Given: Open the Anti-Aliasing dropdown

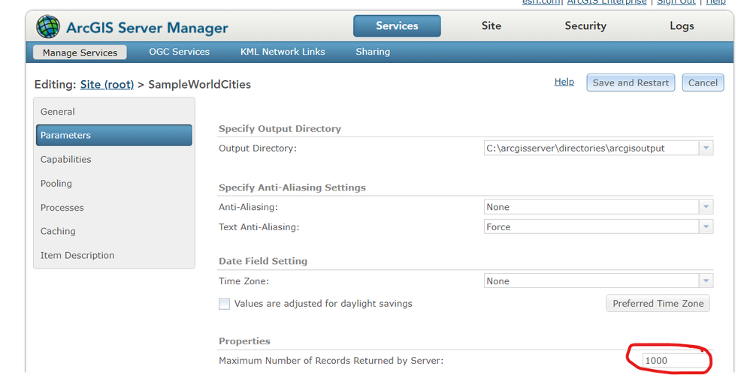Looking at the screenshot, I should pos(706,207).
